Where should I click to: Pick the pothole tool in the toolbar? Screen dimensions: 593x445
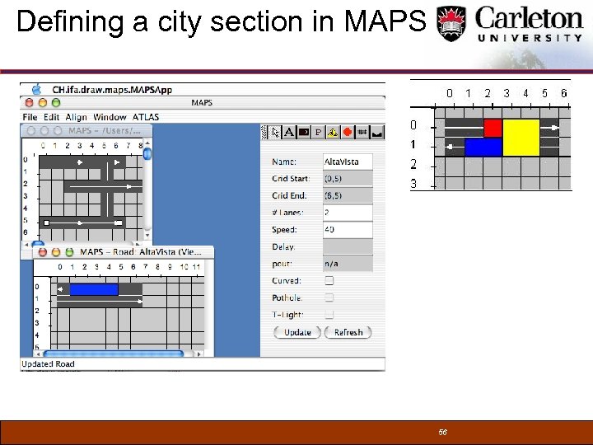pos(376,132)
